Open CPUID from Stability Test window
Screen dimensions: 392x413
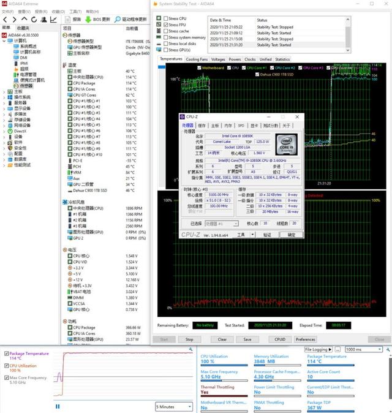(x=280, y=339)
